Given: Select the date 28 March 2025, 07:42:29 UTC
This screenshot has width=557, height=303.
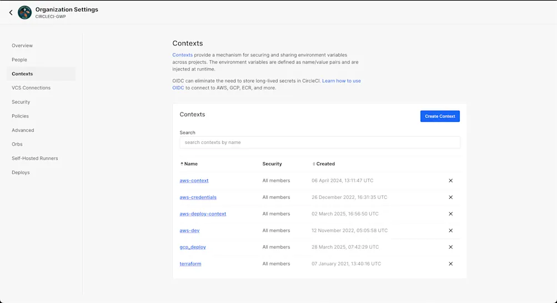Looking at the screenshot, I should click(x=345, y=247).
